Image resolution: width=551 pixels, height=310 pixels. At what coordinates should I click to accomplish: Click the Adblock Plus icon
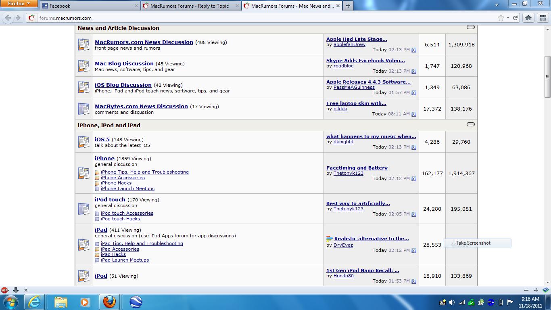(5, 290)
